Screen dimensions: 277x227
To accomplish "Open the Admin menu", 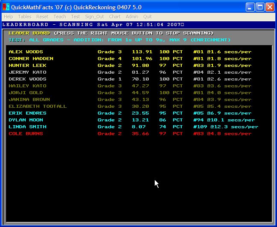I will [132, 17].
